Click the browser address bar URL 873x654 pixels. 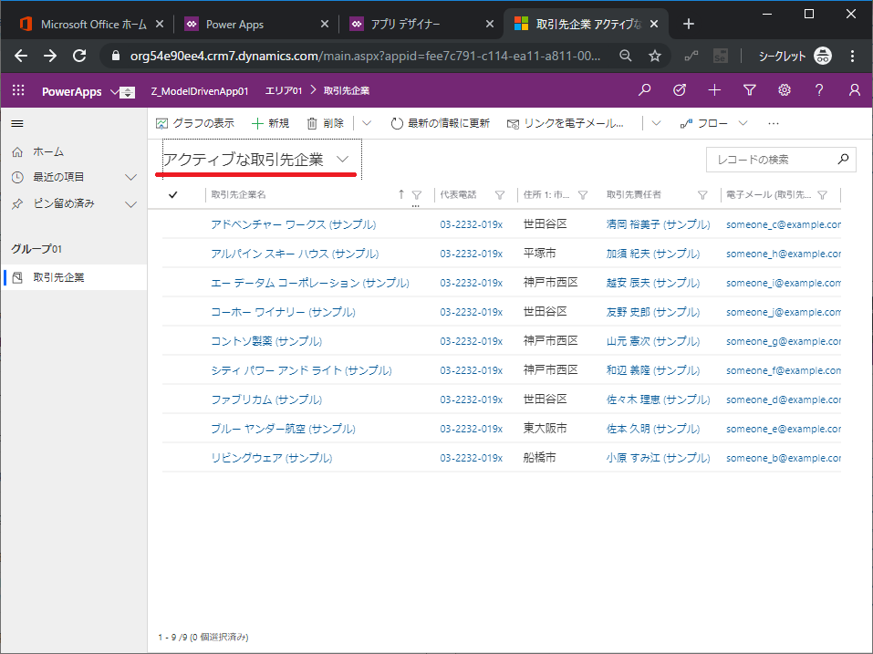click(365, 56)
